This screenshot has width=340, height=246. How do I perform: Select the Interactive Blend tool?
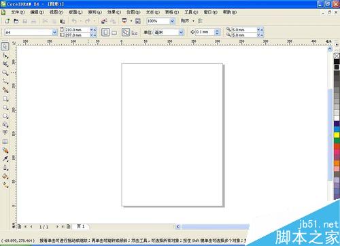(x=5, y=150)
